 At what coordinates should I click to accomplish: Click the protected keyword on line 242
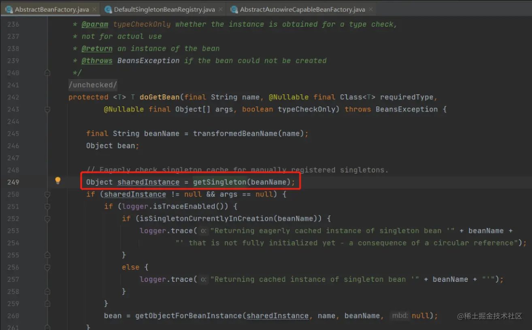[88, 97]
